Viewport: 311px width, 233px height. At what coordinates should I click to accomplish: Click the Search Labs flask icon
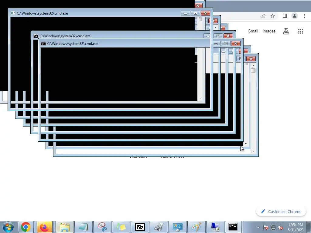tap(286, 31)
